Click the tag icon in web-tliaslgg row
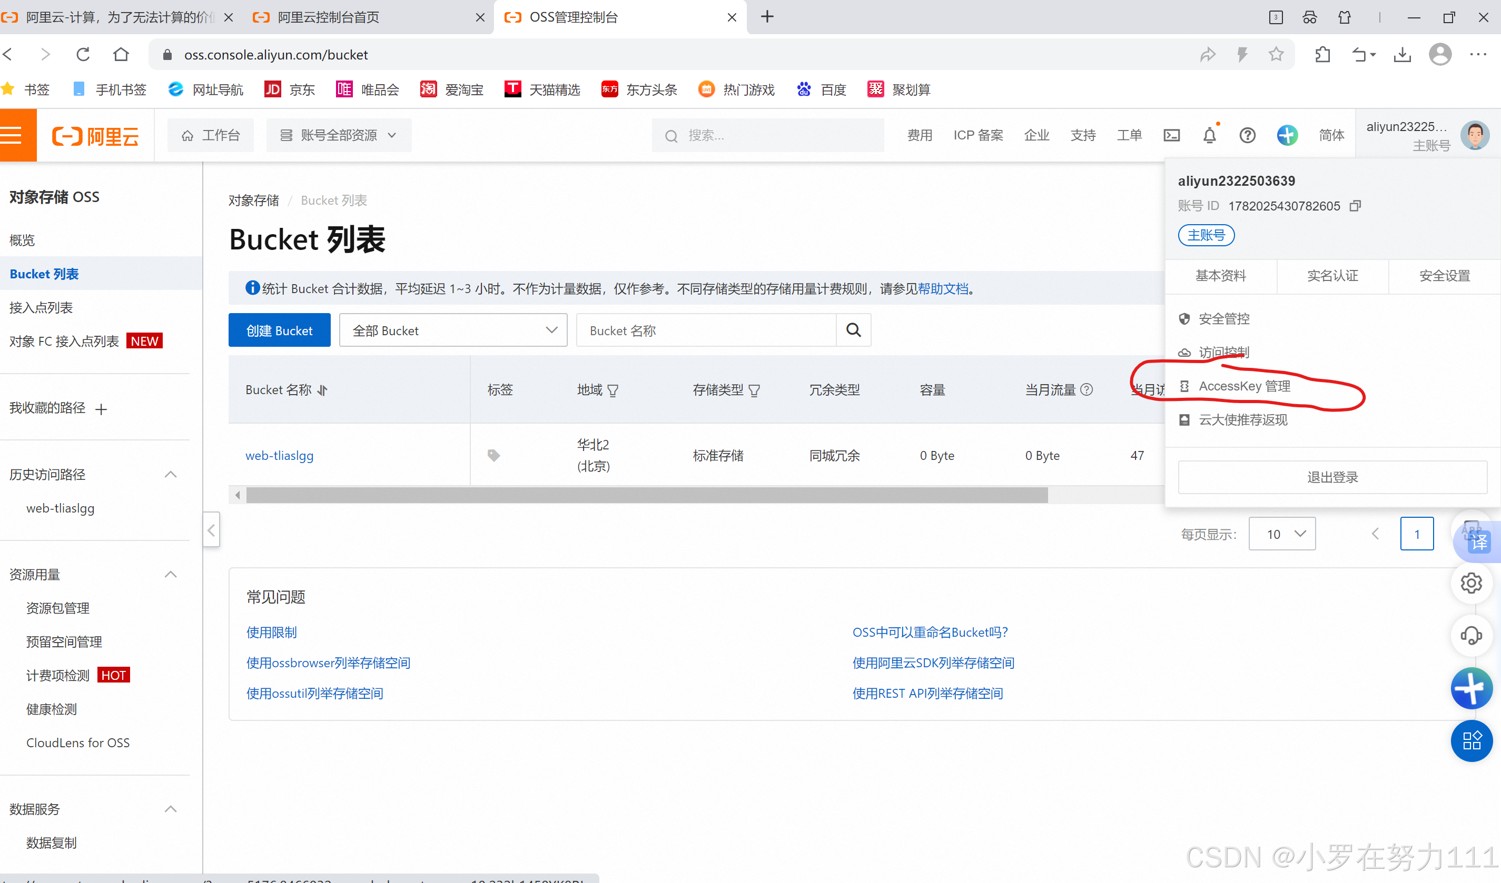 click(x=493, y=455)
